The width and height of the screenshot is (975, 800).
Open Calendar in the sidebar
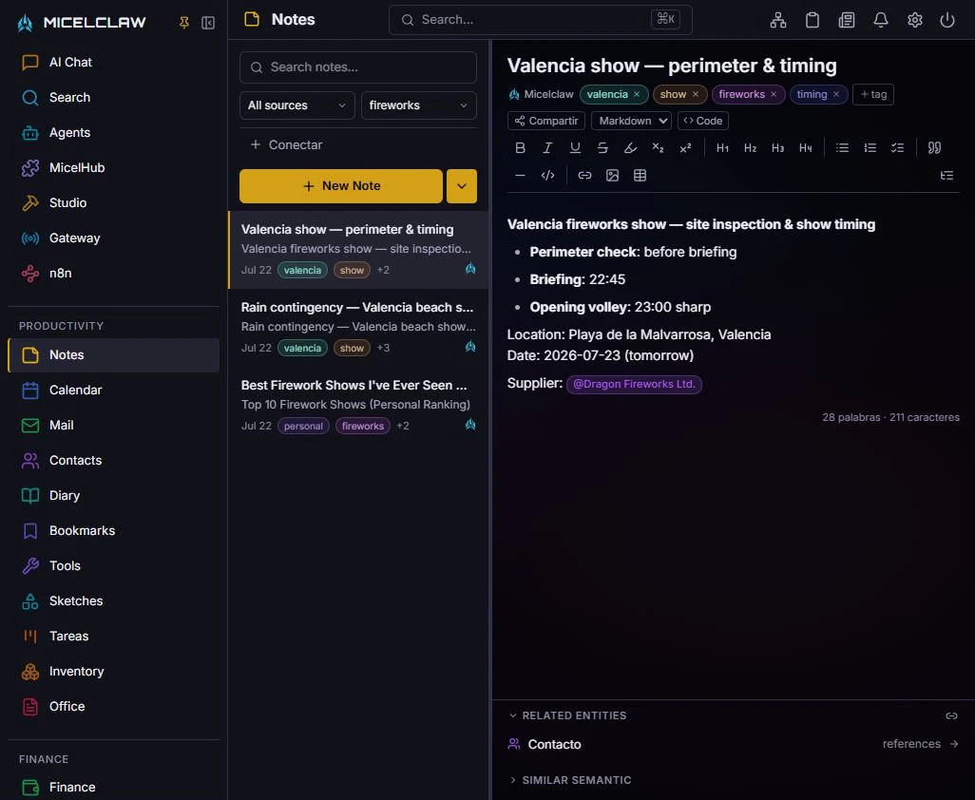[x=113, y=390]
